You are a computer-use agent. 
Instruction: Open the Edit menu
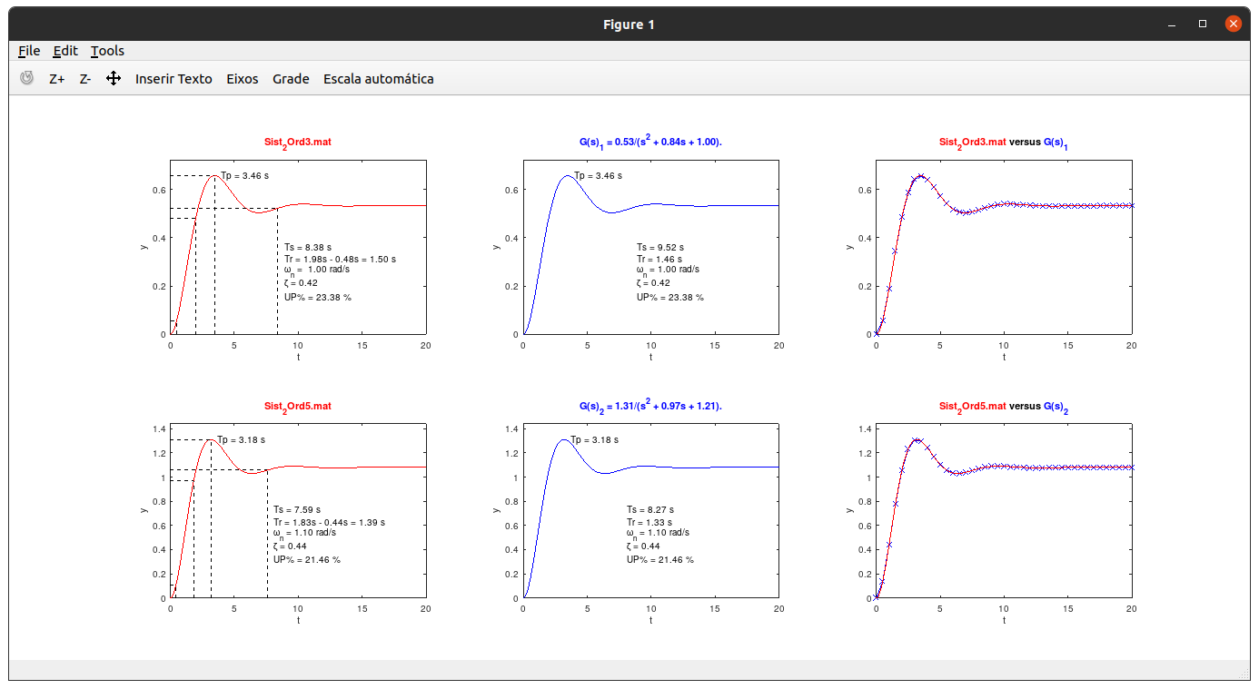coord(64,51)
